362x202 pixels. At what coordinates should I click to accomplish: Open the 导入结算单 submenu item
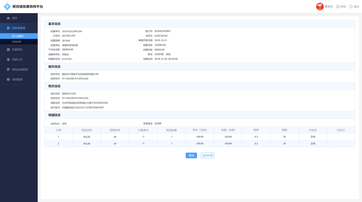(19, 36)
